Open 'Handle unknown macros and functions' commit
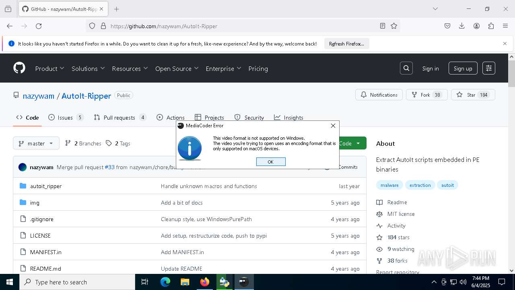The width and height of the screenshot is (515, 290). coord(209,186)
